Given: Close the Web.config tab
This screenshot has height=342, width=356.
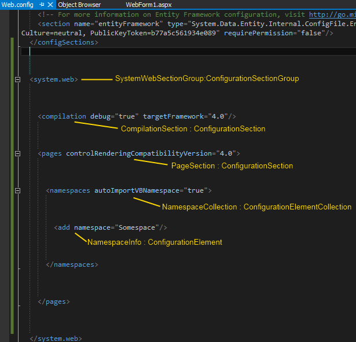Looking at the screenshot, I should (50, 4).
